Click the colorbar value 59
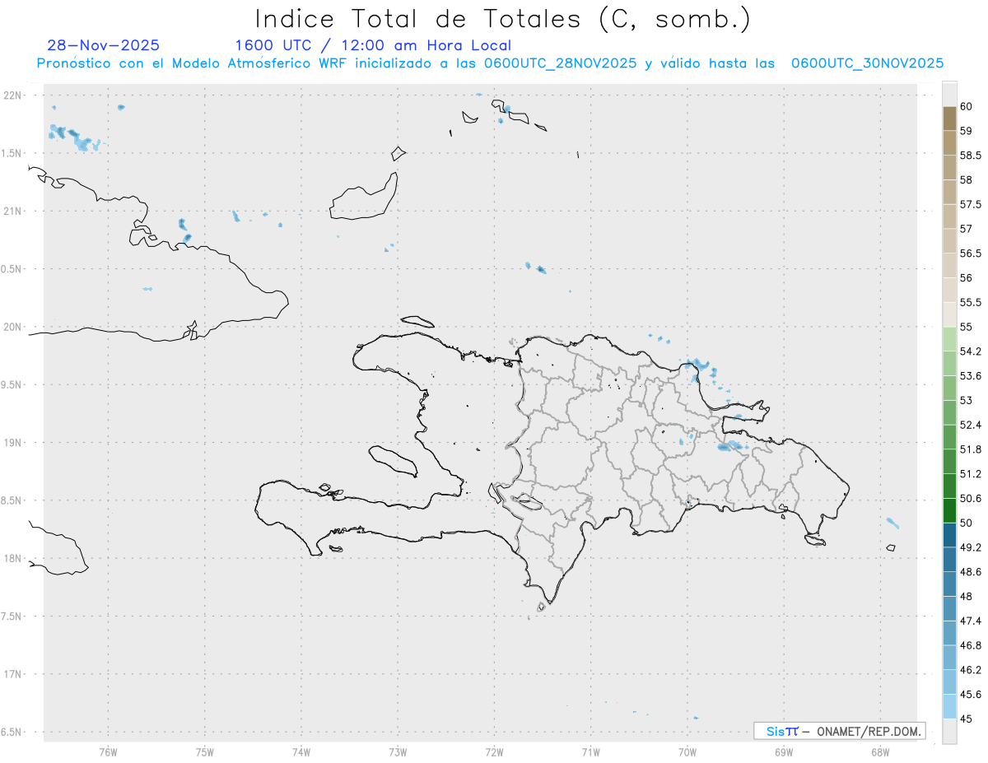The image size is (988, 763). click(x=967, y=131)
